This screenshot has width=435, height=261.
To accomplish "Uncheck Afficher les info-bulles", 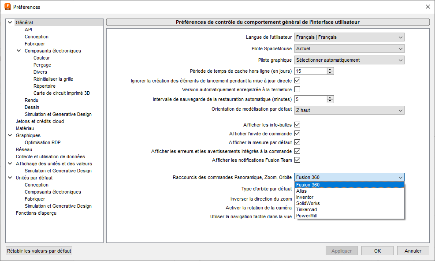I will coord(297,125).
